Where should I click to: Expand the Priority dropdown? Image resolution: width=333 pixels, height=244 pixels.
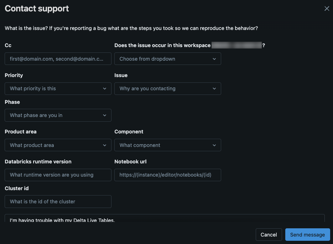coord(58,88)
